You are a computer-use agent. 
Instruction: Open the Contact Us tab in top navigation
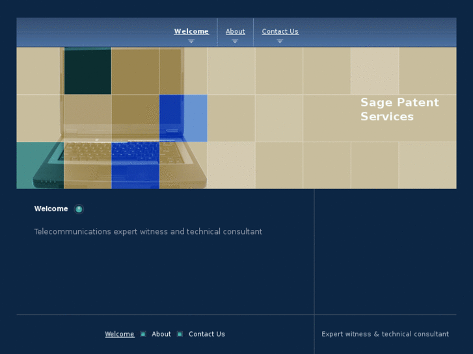point(280,31)
